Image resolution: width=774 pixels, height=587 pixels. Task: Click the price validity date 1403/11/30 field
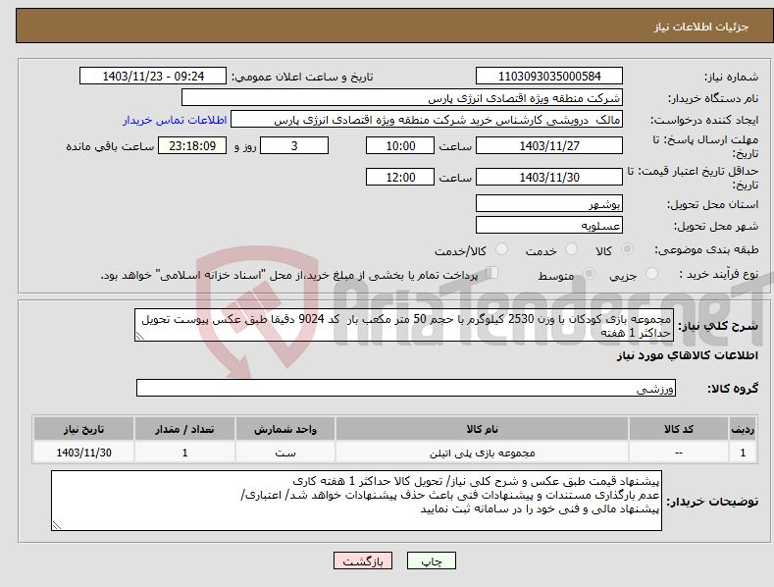(549, 177)
